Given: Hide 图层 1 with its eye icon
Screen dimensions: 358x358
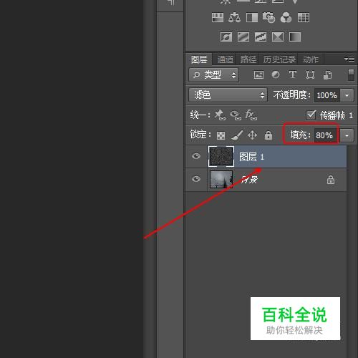Looking at the screenshot, I should click(196, 156).
